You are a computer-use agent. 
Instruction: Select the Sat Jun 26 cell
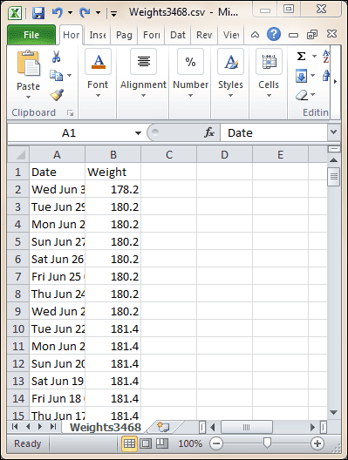(58, 260)
